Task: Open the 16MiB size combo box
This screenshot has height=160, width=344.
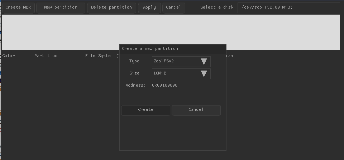Action: tap(176, 73)
